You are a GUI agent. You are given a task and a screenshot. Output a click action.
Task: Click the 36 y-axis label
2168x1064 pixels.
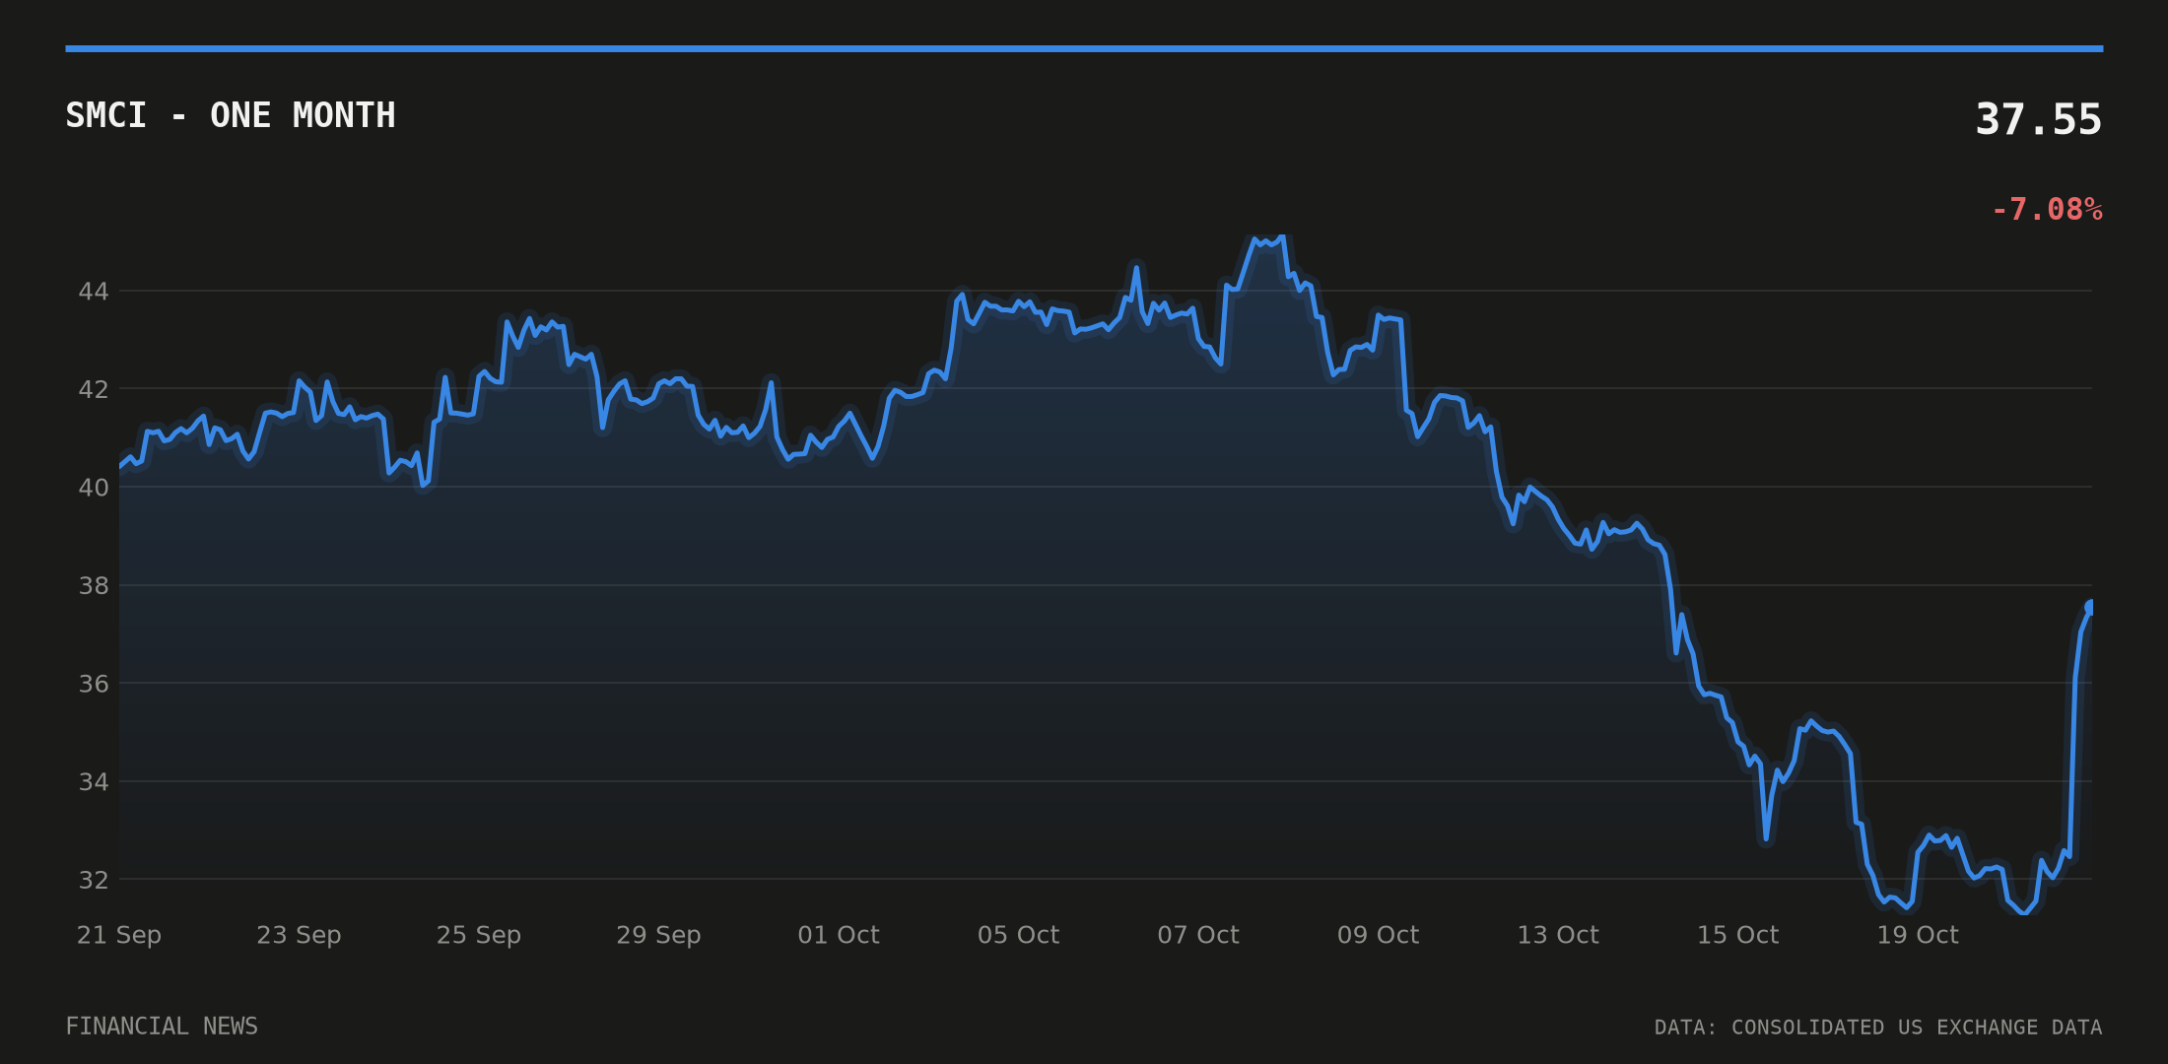click(94, 684)
